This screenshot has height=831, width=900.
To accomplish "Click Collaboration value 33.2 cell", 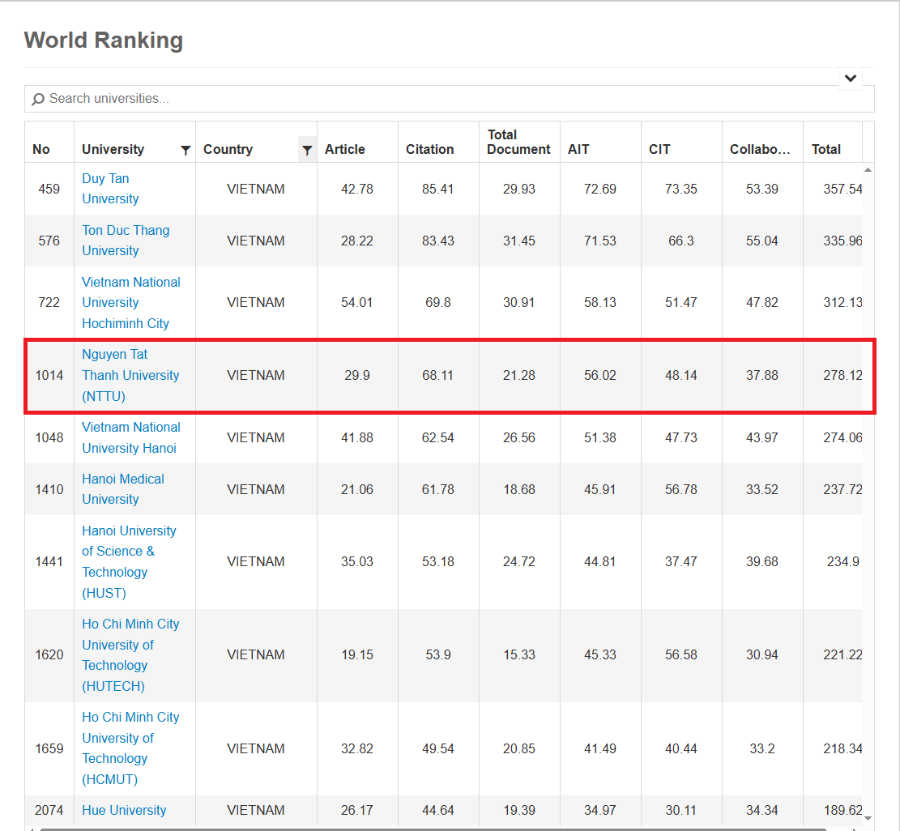I will click(x=761, y=748).
